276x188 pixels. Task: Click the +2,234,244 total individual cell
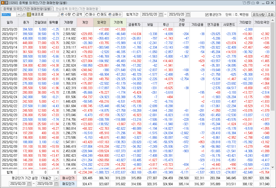point(85,172)
